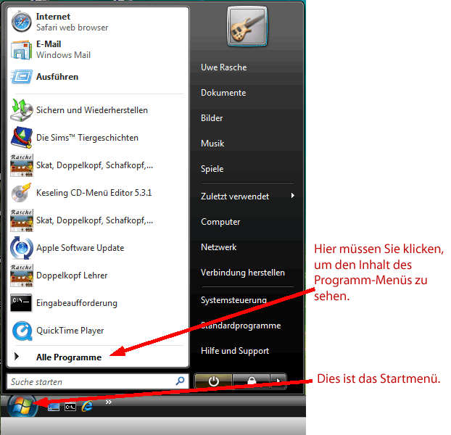The width and height of the screenshot is (451, 435).
Task: Launch Apple Software Update icon
Action: pyautogui.click(x=21, y=248)
